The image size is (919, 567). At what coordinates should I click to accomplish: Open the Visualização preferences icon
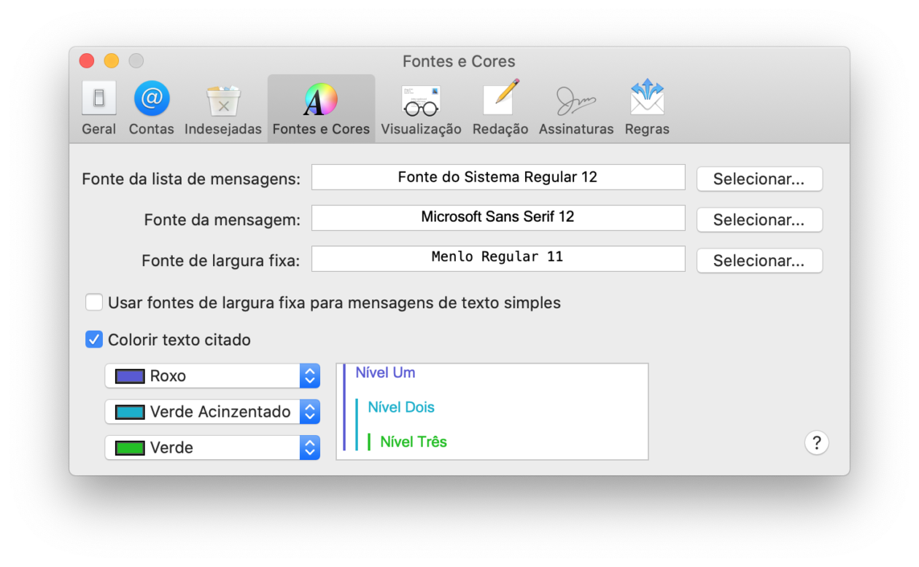click(x=421, y=106)
